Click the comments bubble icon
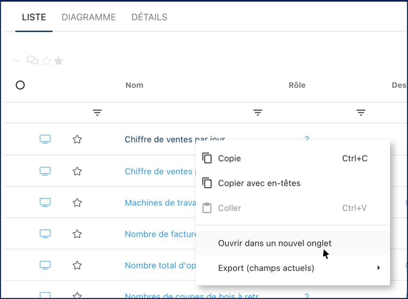Screen dimensions: 408x299 click(32, 61)
